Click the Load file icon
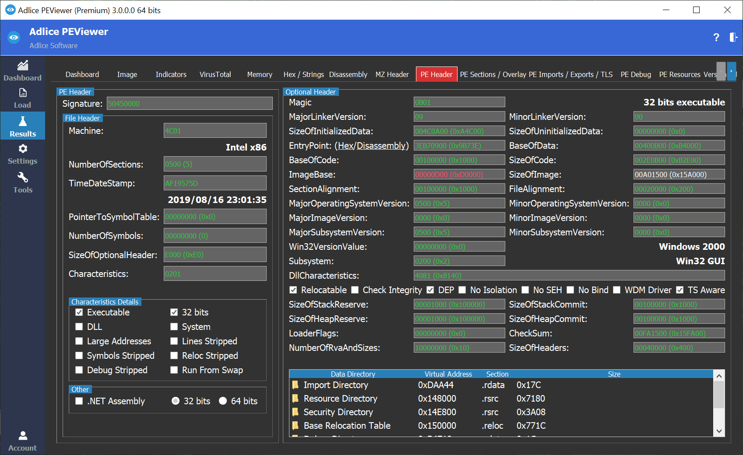Image resolution: width=743 pixels, height=455 pixels. click(23, 93)
